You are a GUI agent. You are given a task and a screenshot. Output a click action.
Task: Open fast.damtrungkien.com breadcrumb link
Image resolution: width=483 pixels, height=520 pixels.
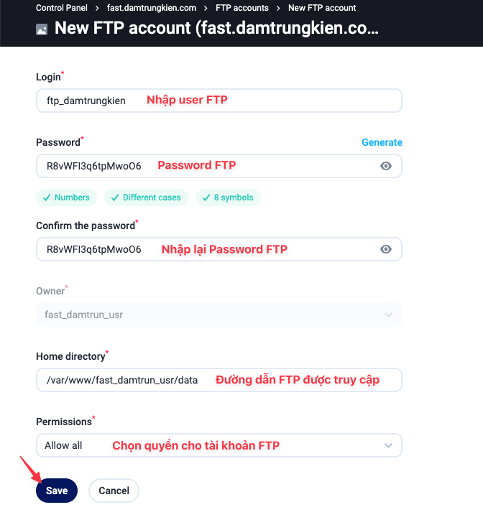[x=152, y=8]
